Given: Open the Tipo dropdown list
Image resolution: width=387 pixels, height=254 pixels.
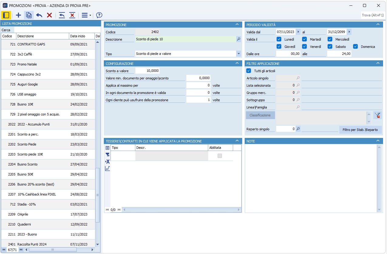Looking at the screenshot, I should pos(238,54).
